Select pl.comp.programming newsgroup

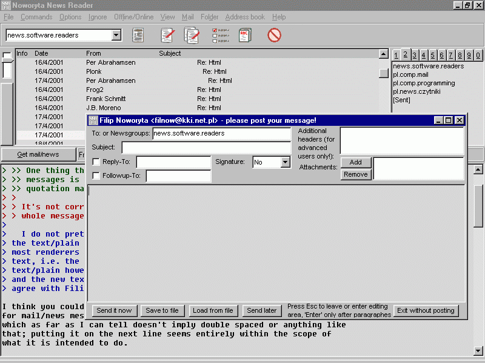(x=424, y=83)
